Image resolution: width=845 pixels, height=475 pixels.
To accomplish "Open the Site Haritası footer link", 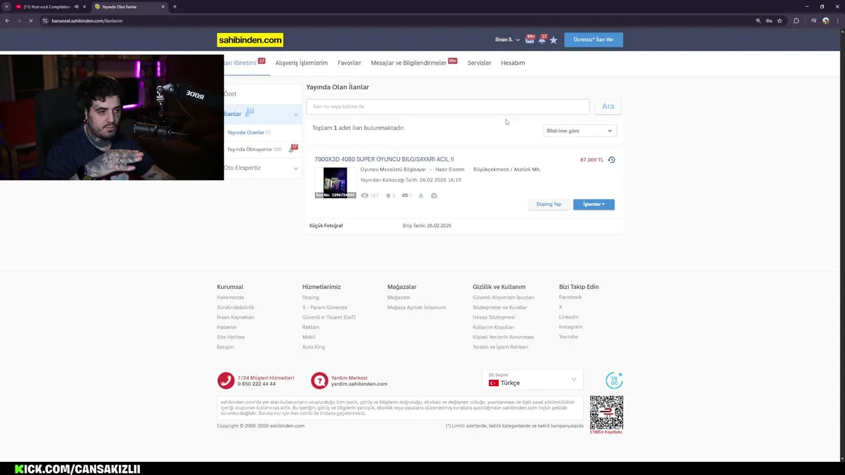I will coord(231,337).
